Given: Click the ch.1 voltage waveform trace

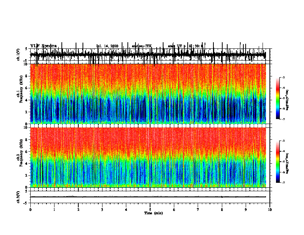Looking at the screenshot, I should 148,55.
